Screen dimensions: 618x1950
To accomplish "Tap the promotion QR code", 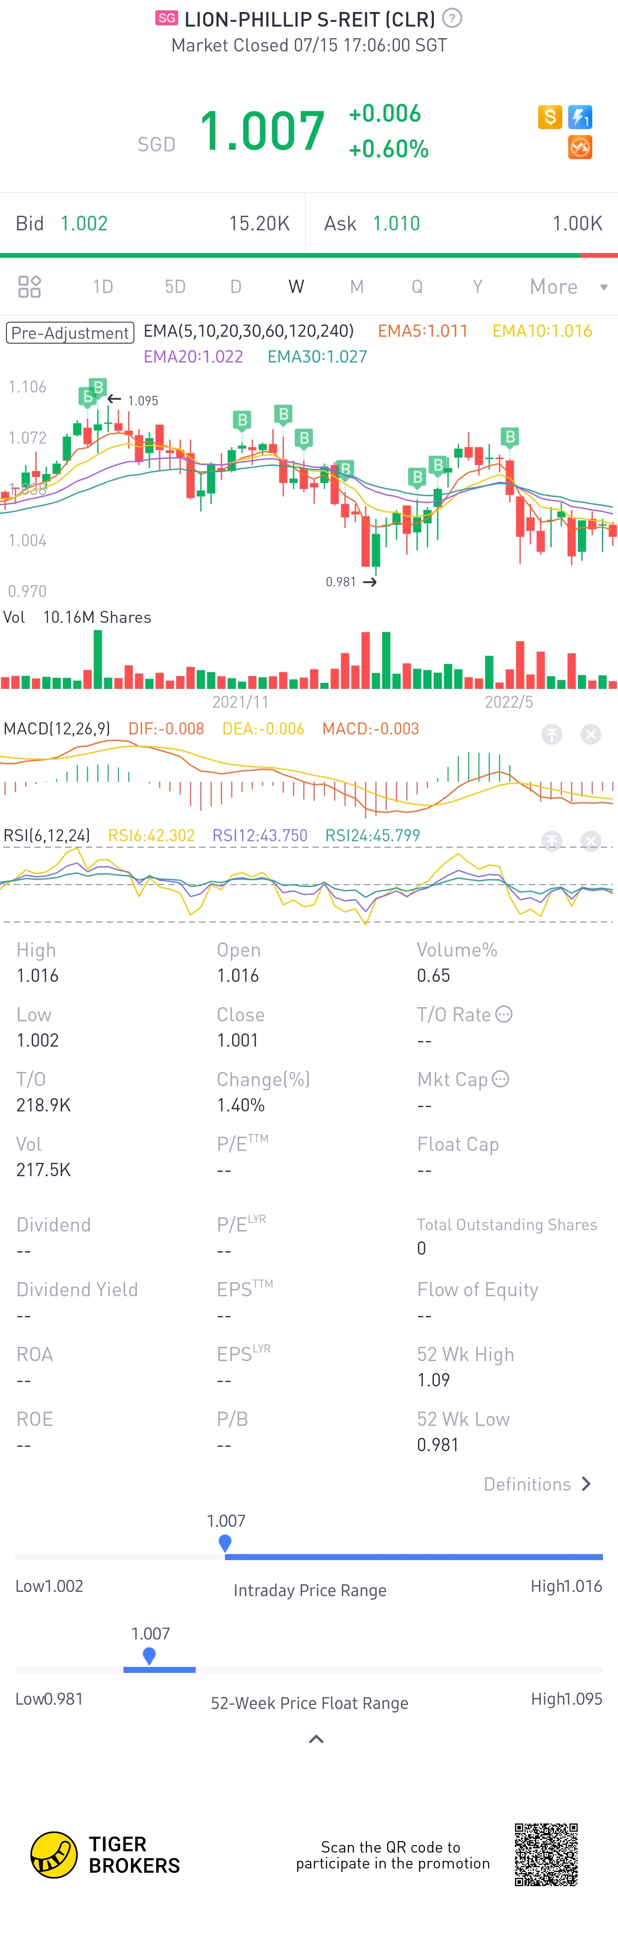I will point(546,1855).
